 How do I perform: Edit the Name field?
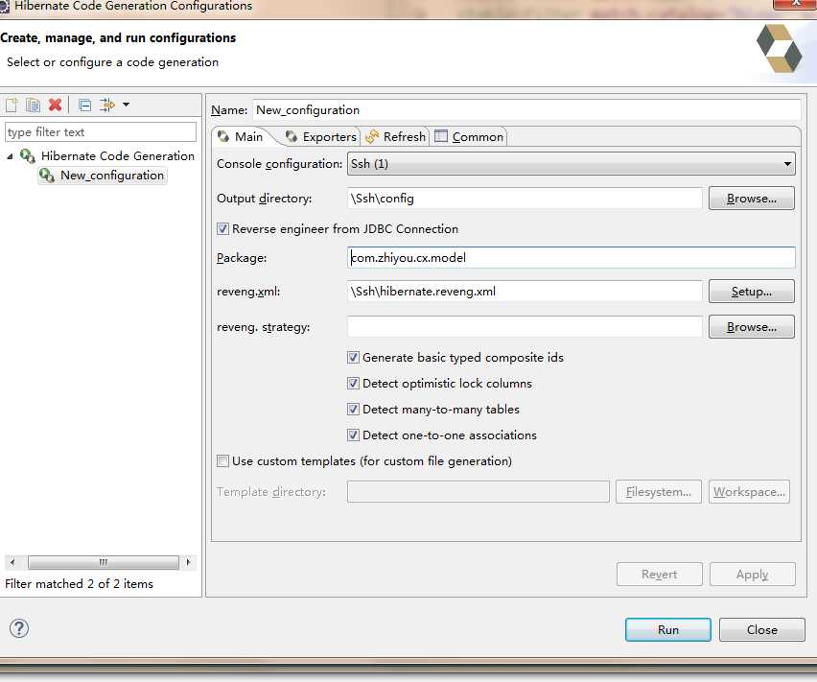[526, 110]
